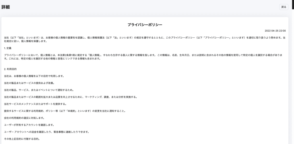The width and height of the screenshot is (294, 144).
Task: Click the line その他上記目的に付随する目的。
Action: click(22, 139)
